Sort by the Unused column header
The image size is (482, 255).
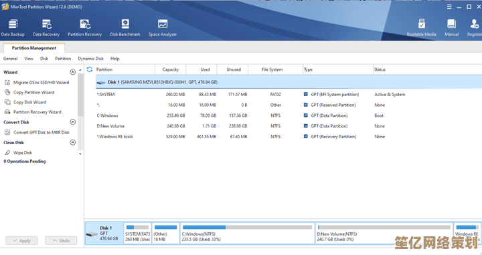click(x=233, y=69)
